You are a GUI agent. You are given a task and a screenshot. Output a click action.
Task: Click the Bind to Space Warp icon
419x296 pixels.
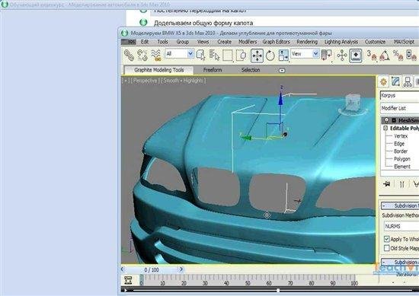155,55
